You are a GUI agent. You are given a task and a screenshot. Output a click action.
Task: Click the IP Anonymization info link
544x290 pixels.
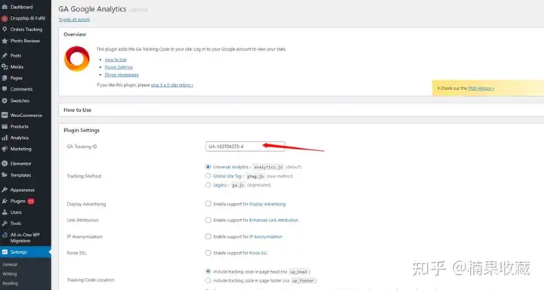coord(266,236)
